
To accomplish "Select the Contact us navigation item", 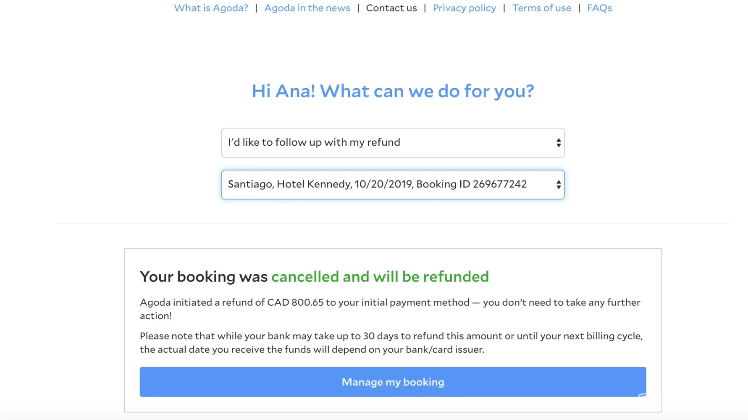I will 391,8.
